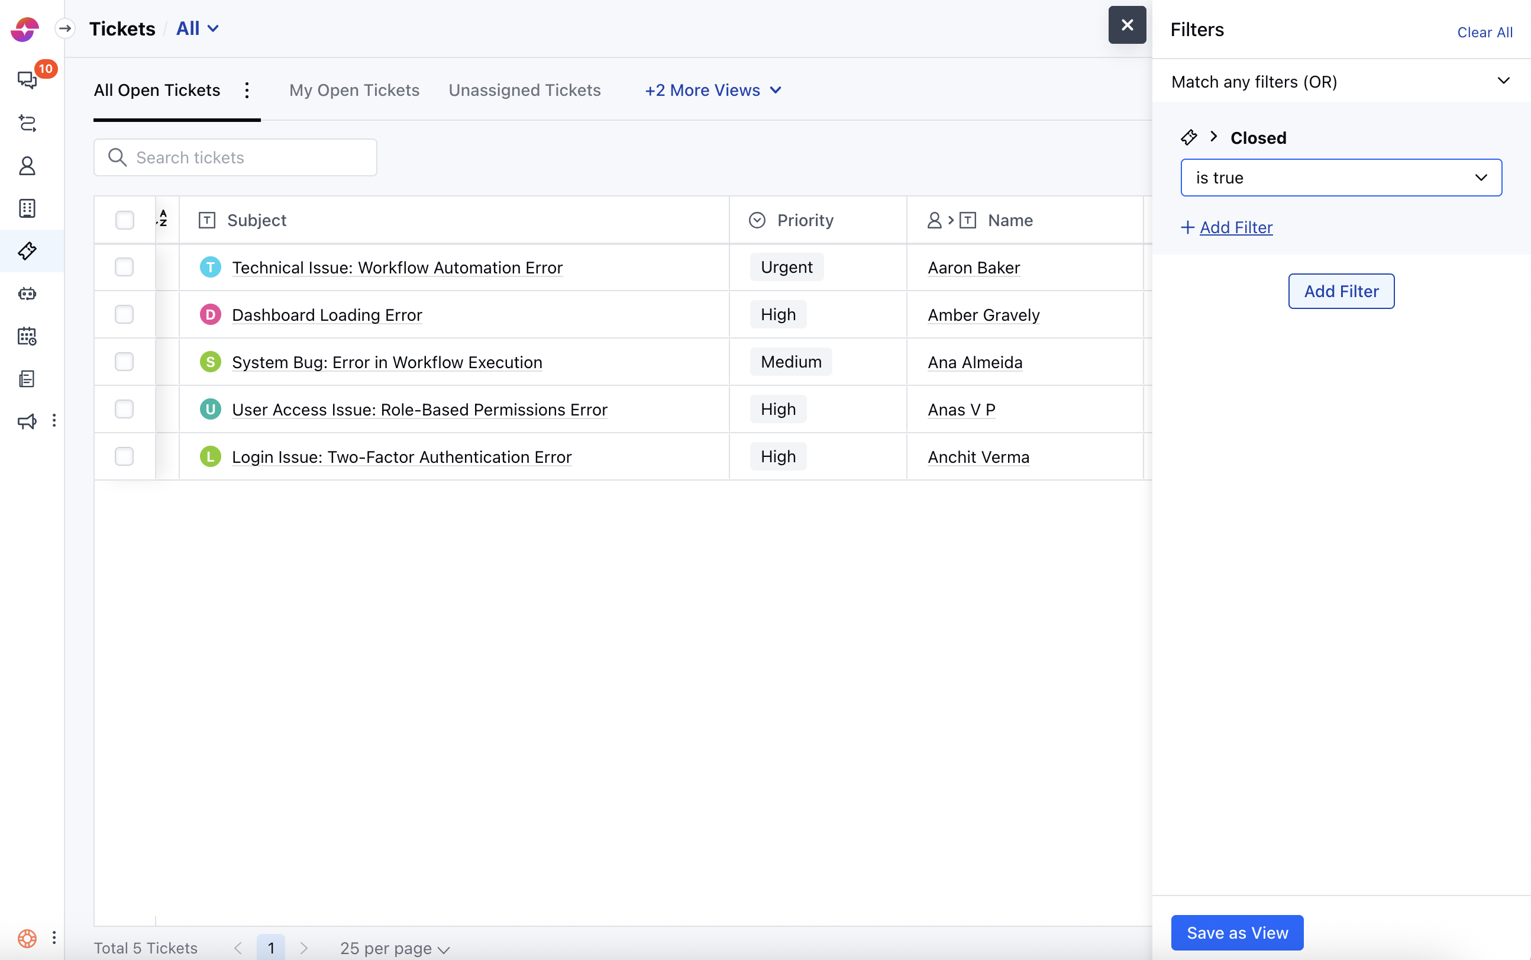Open the bot icon in sidebar

[27, 294]
